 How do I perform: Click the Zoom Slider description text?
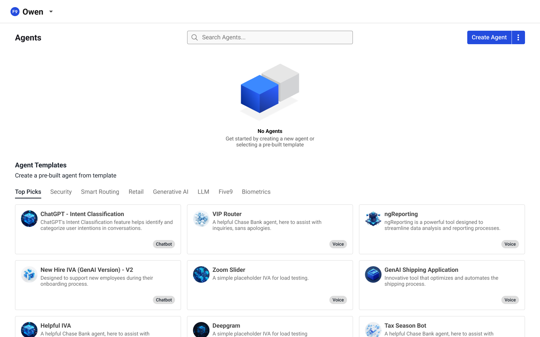tap(261, 278)
